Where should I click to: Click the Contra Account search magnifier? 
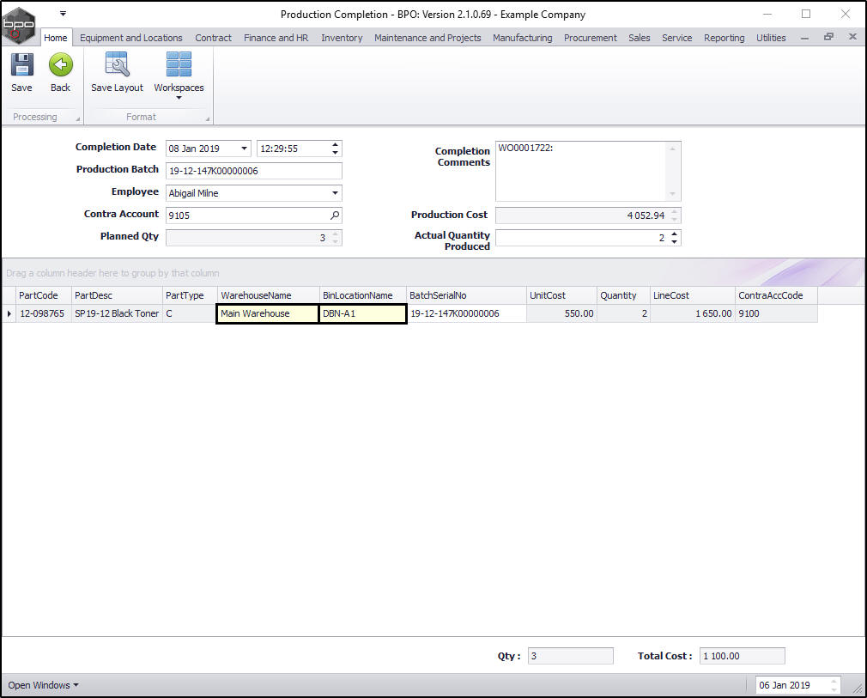[335, 215]
